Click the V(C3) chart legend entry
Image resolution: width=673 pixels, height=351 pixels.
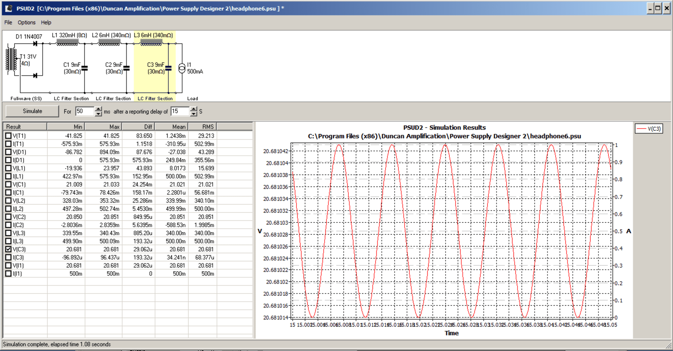(649, 129)
